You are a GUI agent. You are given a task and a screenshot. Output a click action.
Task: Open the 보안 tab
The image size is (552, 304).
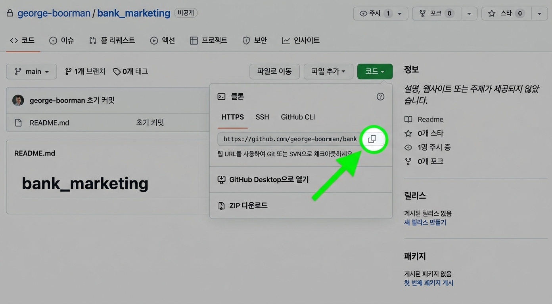(x=255, y=40)
